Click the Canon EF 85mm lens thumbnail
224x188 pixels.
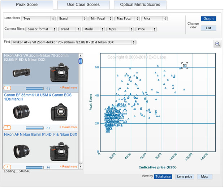pos(21,112)
